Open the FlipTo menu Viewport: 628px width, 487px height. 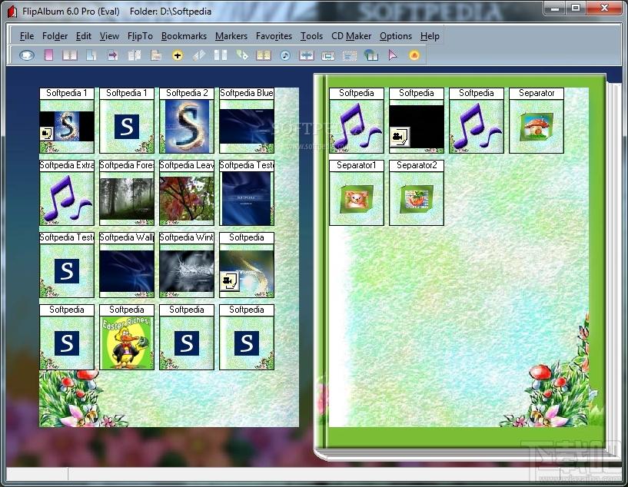[140, 36]
